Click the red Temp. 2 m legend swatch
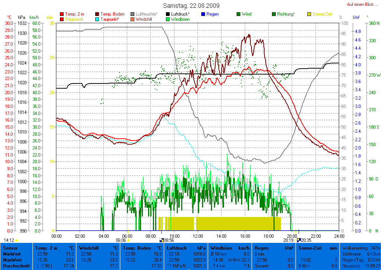This screenshot has height=270, width=381. (x=62, y=14)
